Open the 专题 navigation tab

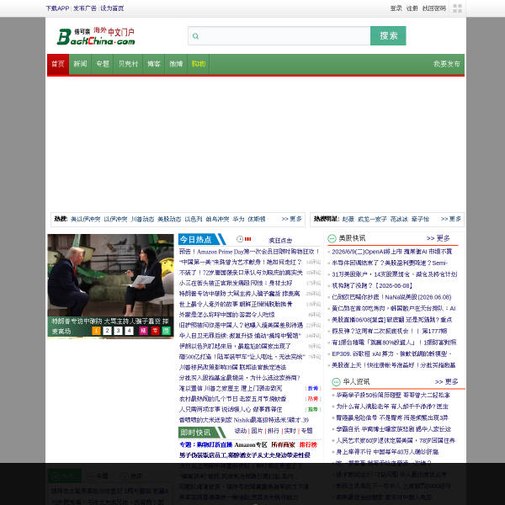coord(103,64)
